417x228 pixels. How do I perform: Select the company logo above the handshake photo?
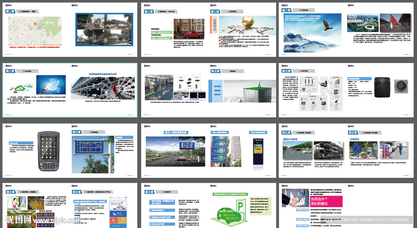pos(285,186)
